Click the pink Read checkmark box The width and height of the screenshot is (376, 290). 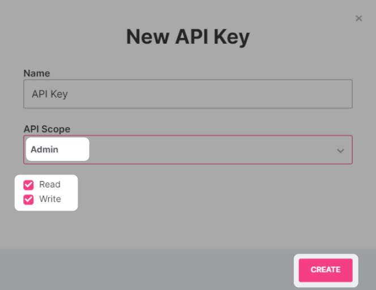pos(28,185)
